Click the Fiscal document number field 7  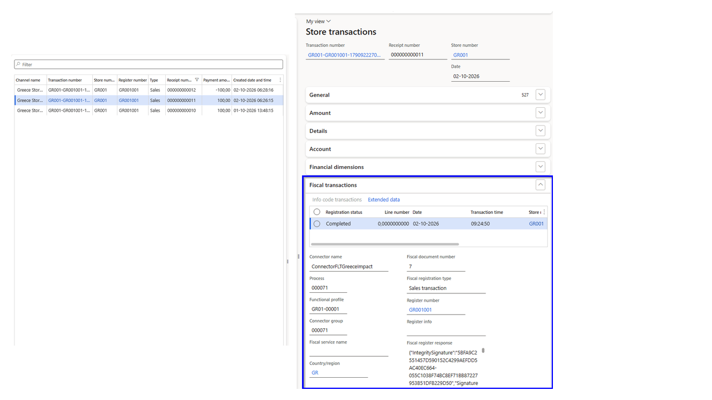point(436,267)
